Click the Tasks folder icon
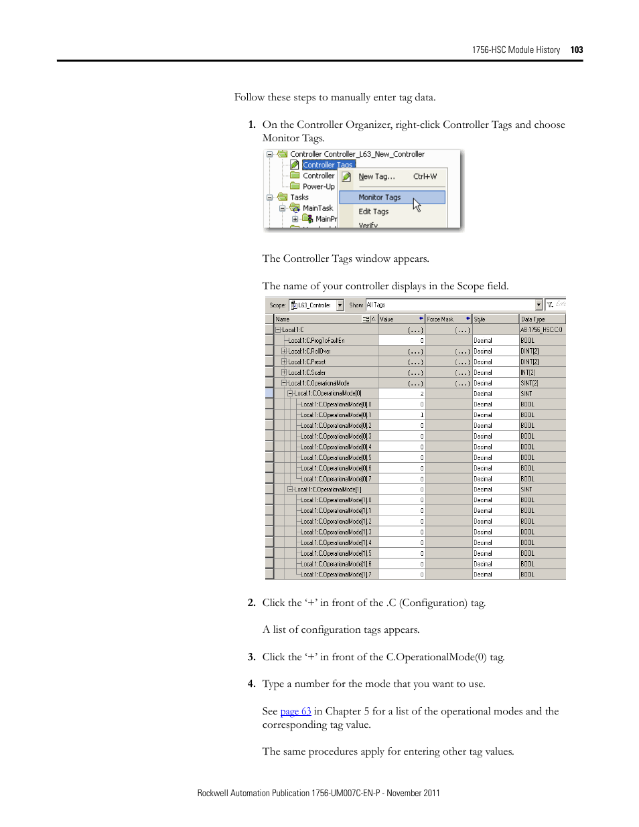 click(282, 197)
